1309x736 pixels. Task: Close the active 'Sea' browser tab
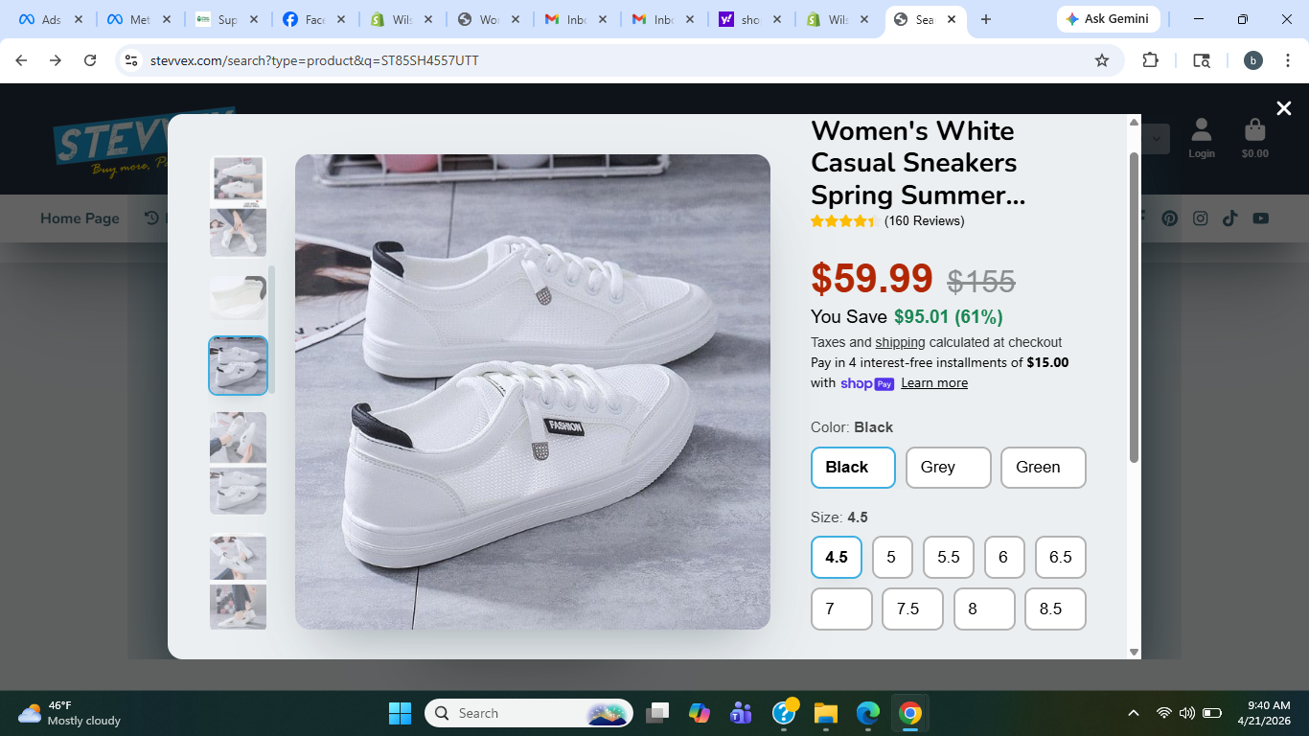(952, 19)
